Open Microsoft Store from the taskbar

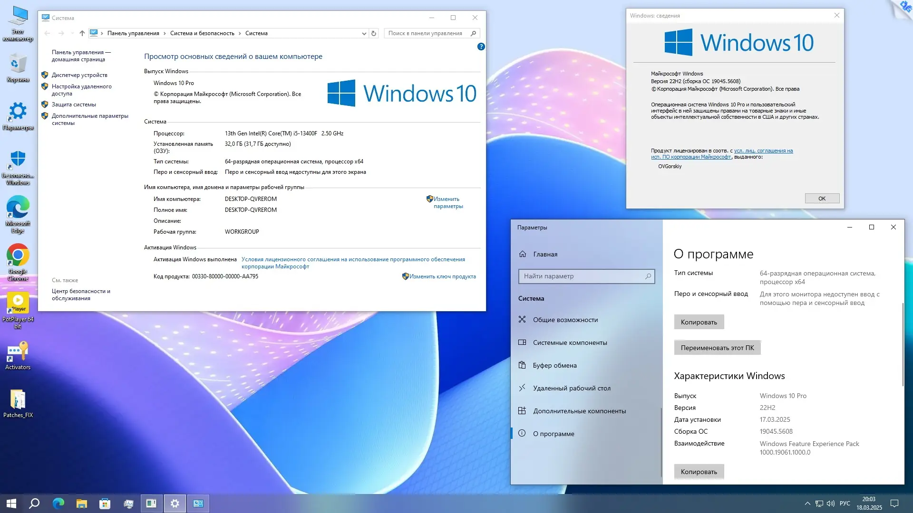click(x=105, y=503)
